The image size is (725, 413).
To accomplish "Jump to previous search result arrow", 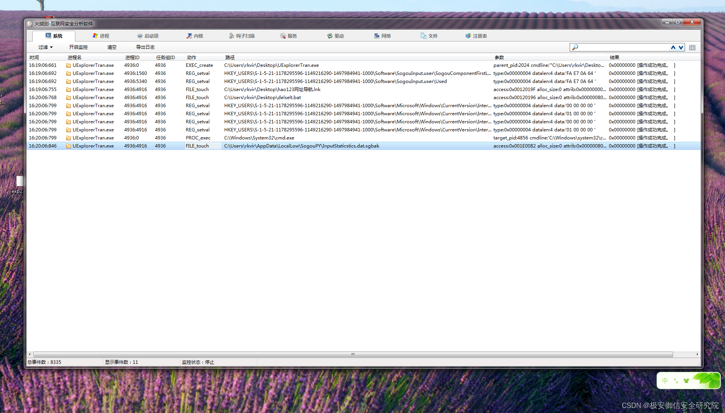I will (673, 47).
